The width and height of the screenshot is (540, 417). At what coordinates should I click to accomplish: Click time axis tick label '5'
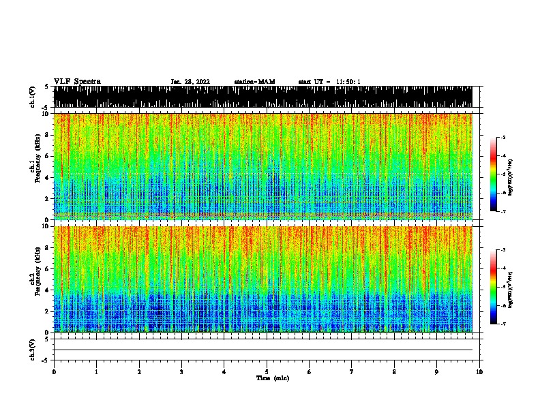[267, 372]
